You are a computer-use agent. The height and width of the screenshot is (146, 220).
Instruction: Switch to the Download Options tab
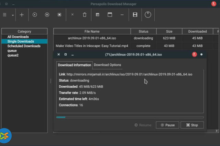(x=107, y=65)
